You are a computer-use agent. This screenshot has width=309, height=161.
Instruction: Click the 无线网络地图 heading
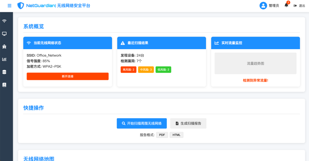(39, 159)
